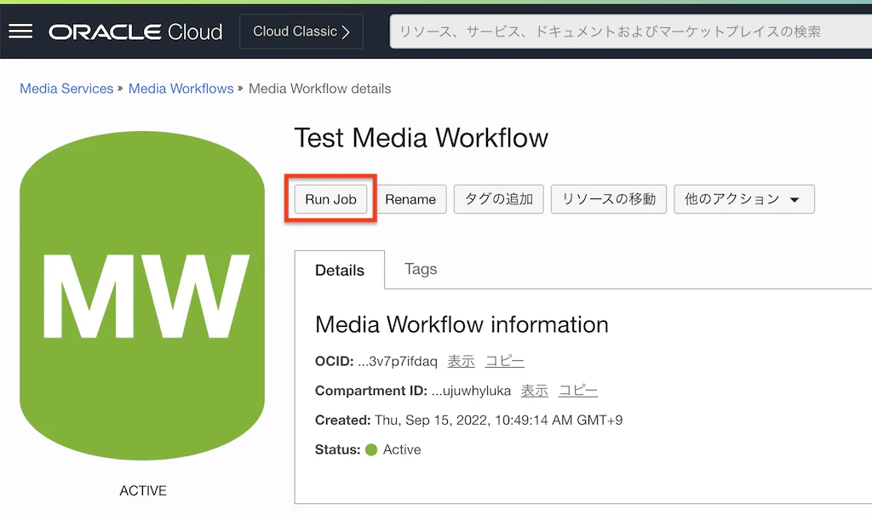
Task: Expand the 他のアクション dropdown
Action: (744, 199)
